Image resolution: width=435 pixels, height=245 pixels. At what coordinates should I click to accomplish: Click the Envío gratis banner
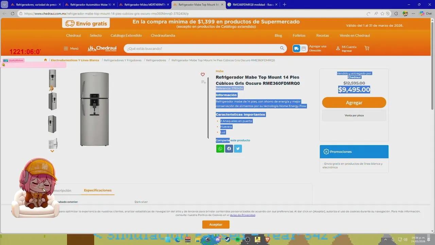(x=86, y=23)
